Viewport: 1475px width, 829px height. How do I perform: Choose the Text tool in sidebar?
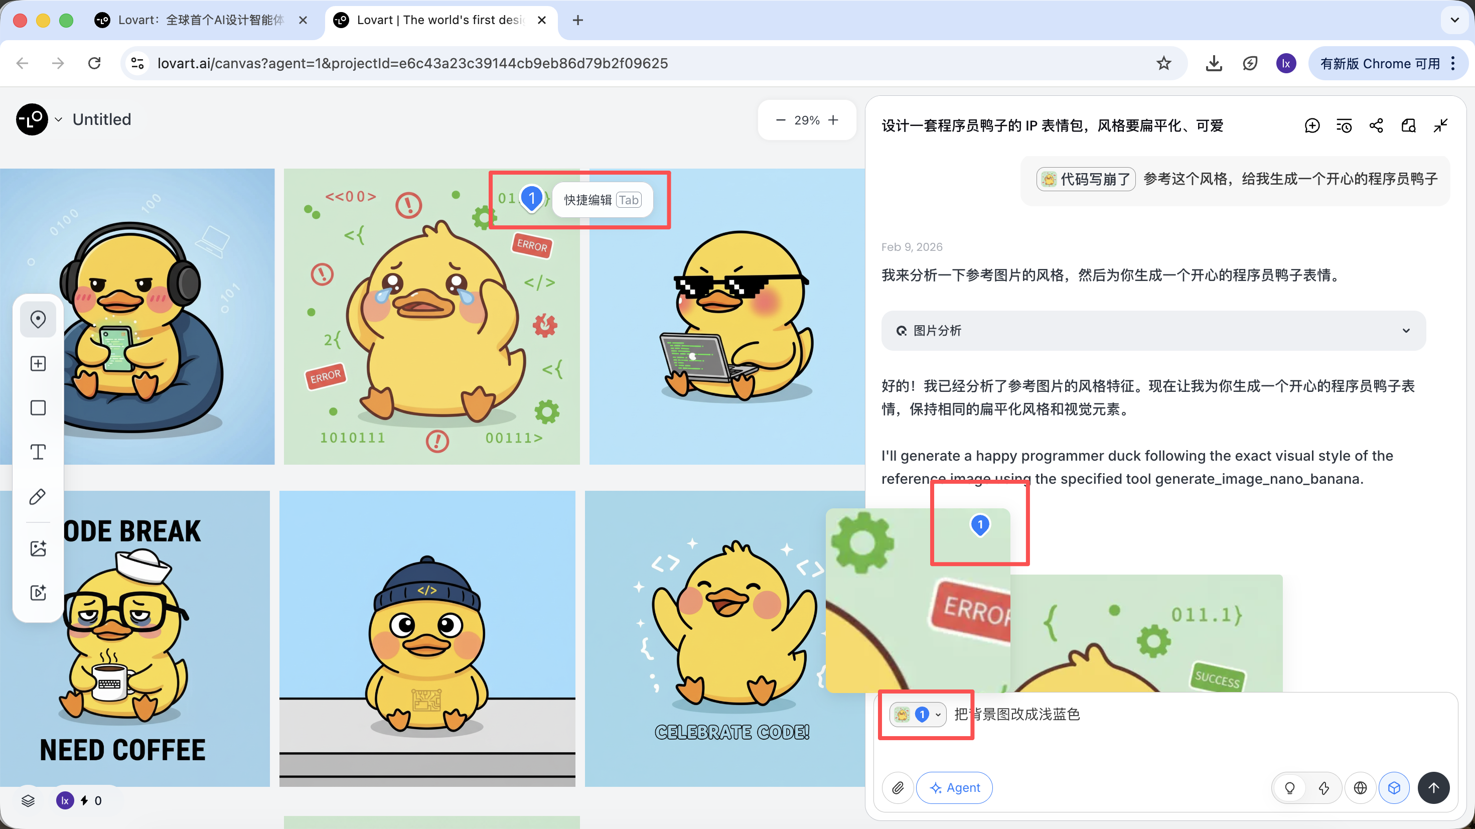[38, 452]
